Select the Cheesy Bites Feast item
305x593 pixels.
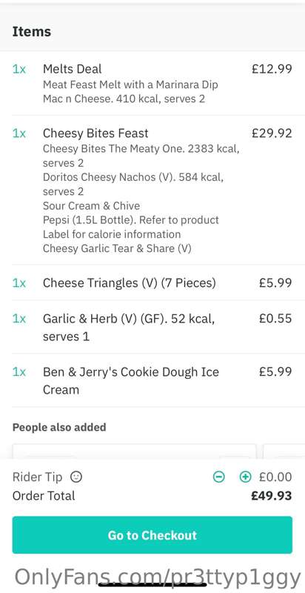click(x=152, y=191)
